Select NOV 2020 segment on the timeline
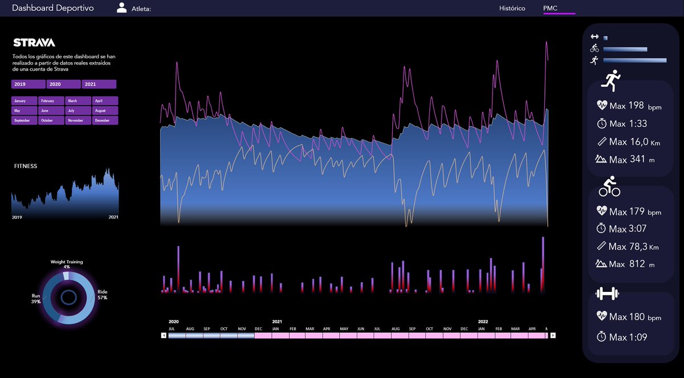Viewport: 684px width, 378px height. 246,336
